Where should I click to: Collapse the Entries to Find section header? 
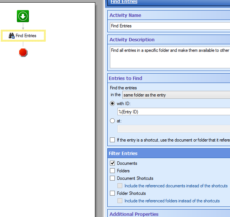coord(169,78)
